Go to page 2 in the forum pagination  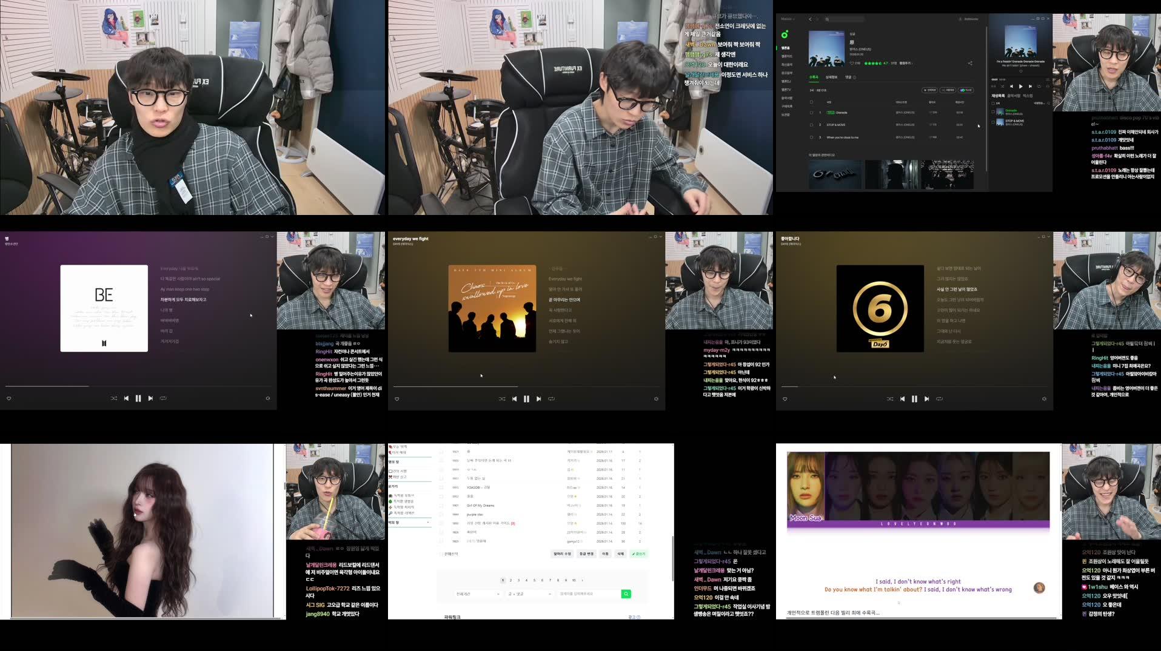pos(510,580)
